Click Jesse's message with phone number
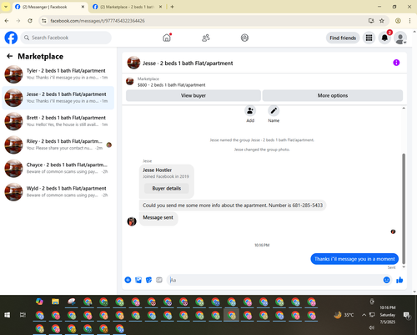This screenshot has width=417, height=335. coord(233,206)
